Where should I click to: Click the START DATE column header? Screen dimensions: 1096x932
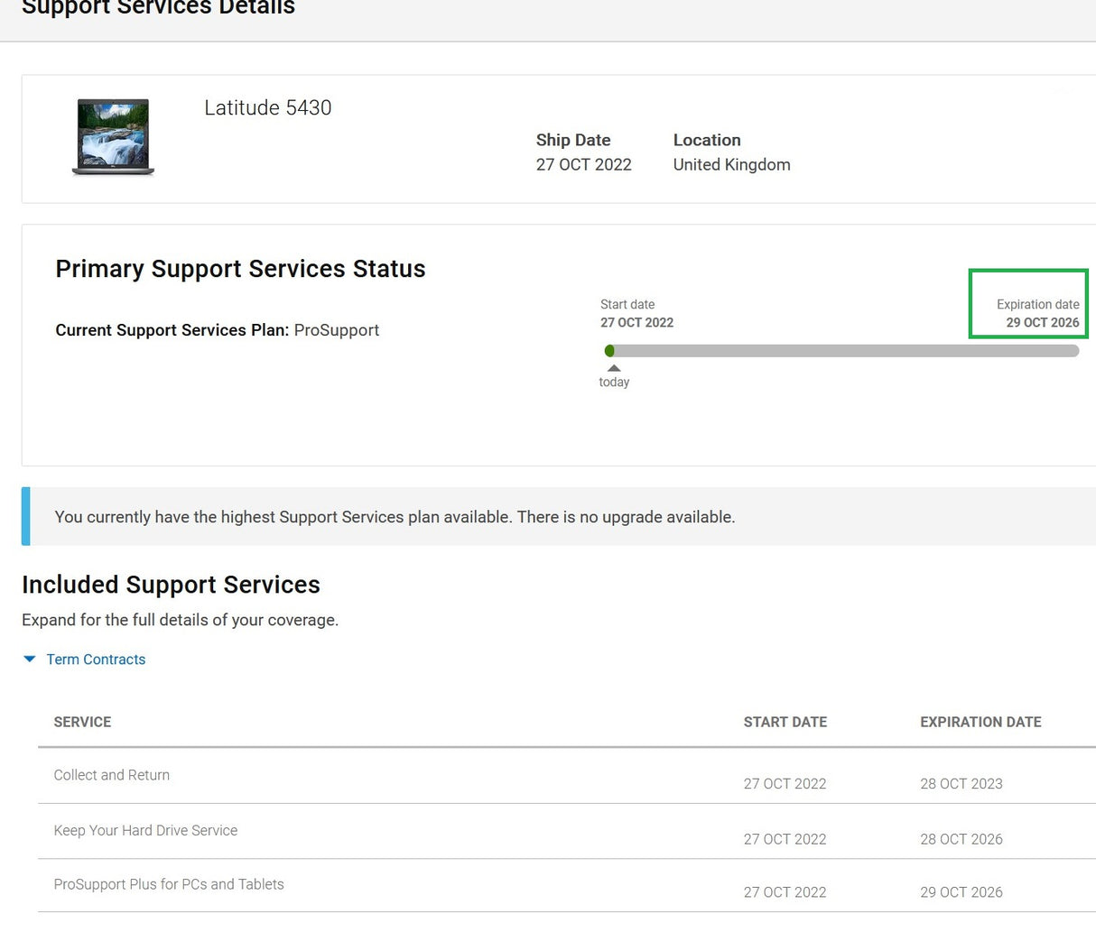785,722
